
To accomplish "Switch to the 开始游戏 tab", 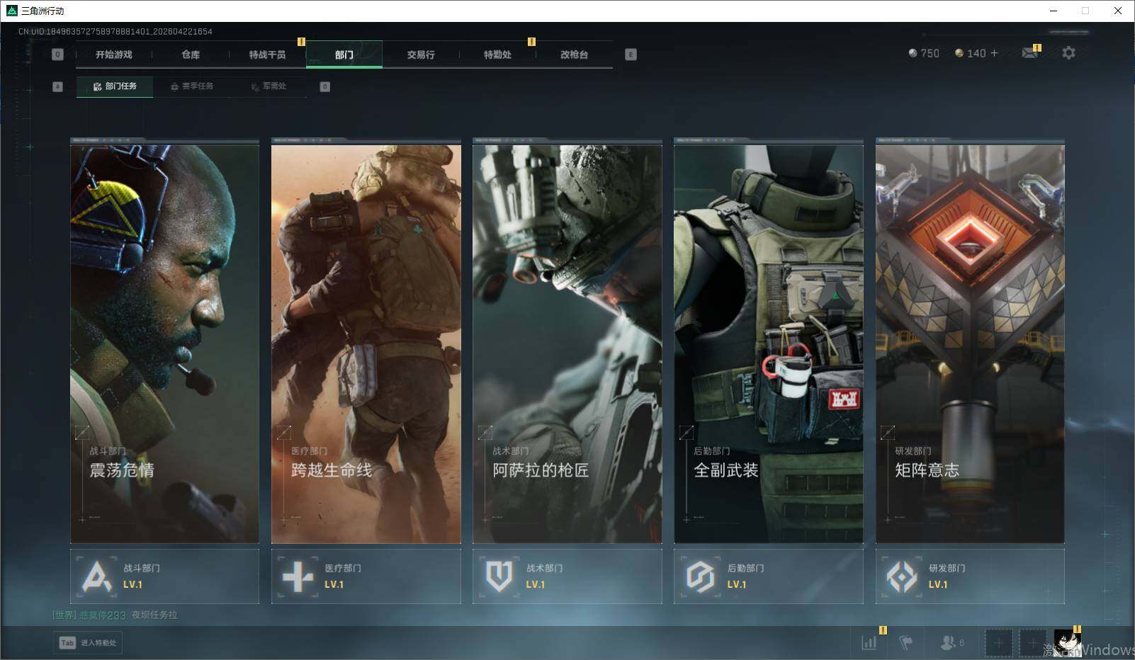I will pyautogui.click(x=114, y=55).
